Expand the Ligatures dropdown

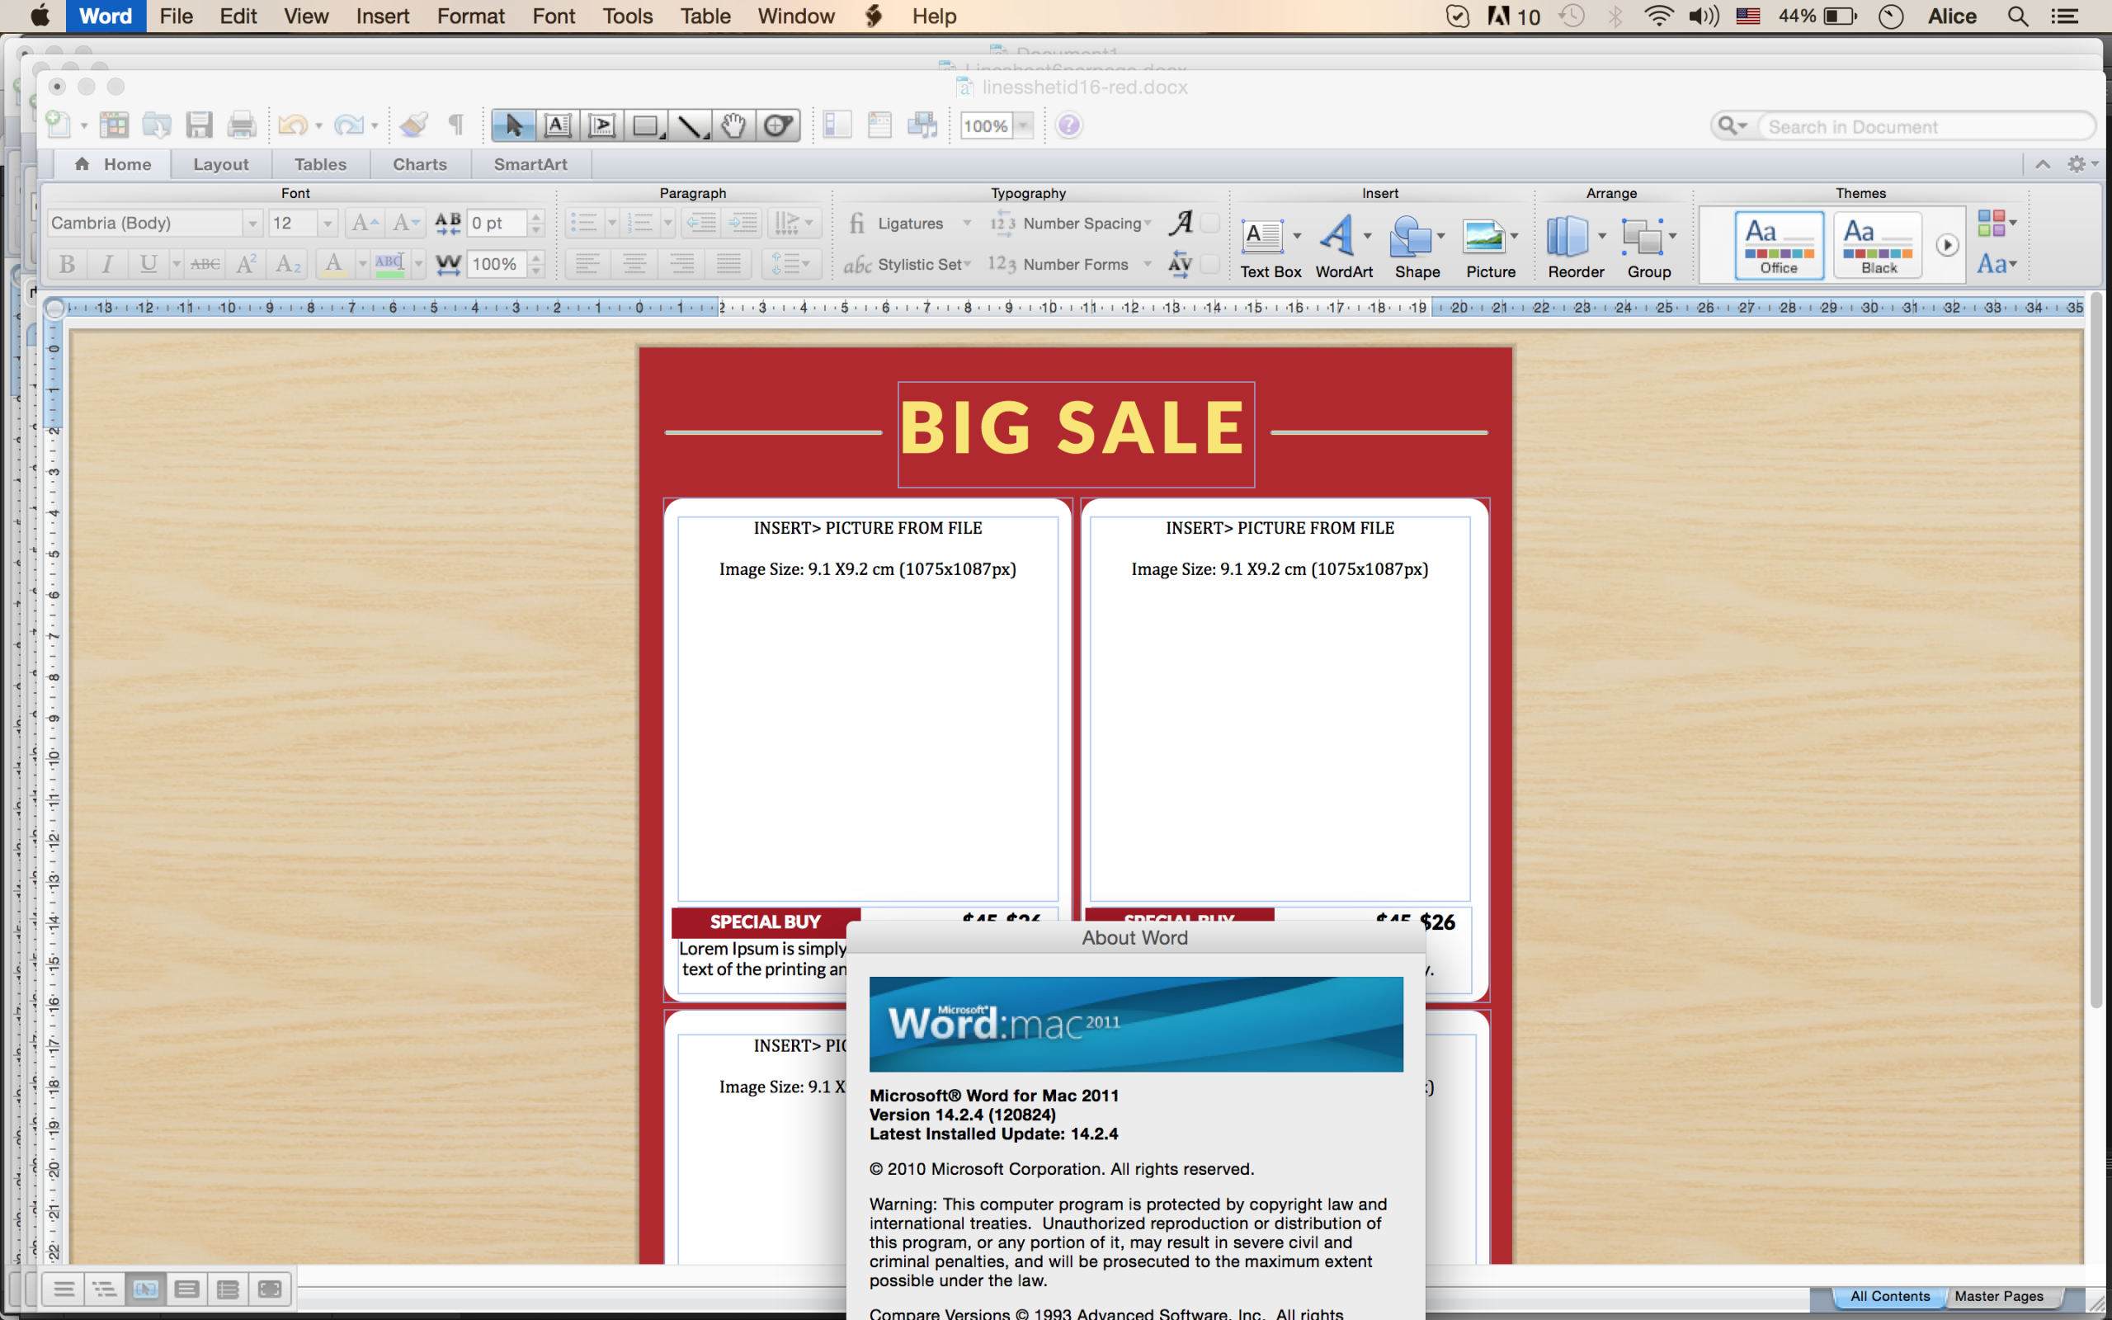click(x=967, y=224)
